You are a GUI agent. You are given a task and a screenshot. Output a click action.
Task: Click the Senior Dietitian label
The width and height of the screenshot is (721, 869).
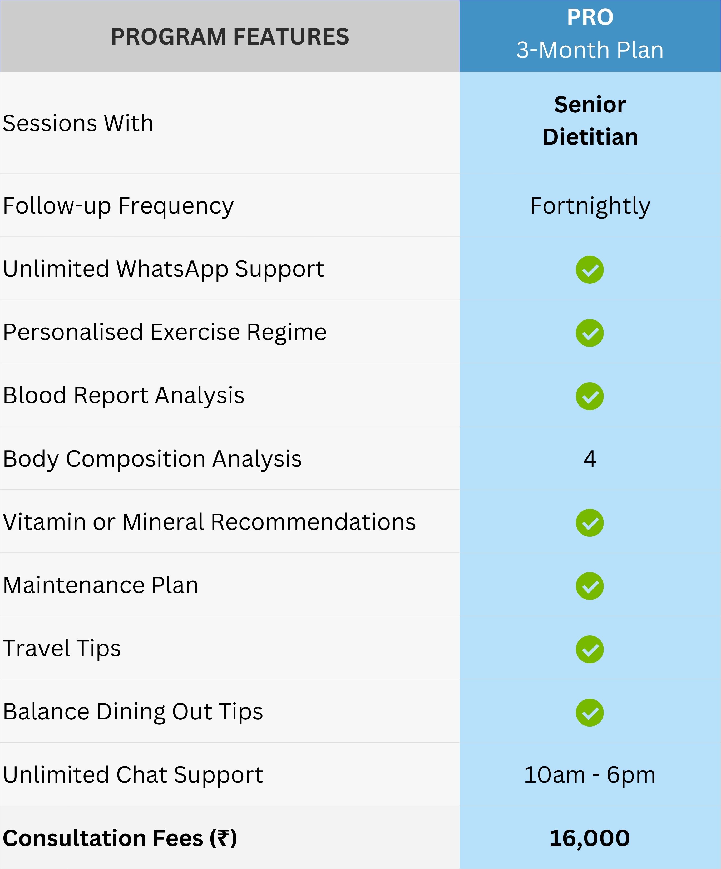point(590,120)
